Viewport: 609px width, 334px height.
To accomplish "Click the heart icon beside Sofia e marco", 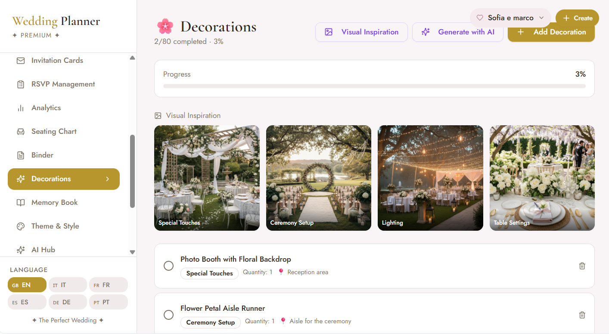I will point(480,18).
